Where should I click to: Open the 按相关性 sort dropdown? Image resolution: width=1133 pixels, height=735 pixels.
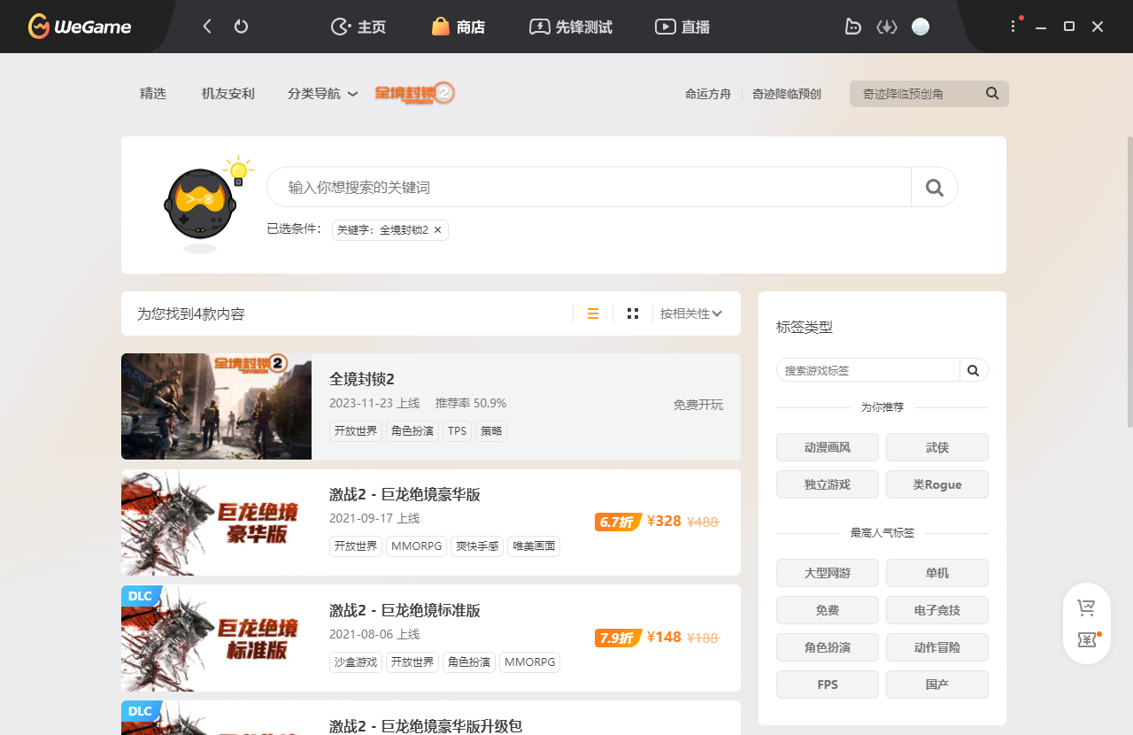691,313
